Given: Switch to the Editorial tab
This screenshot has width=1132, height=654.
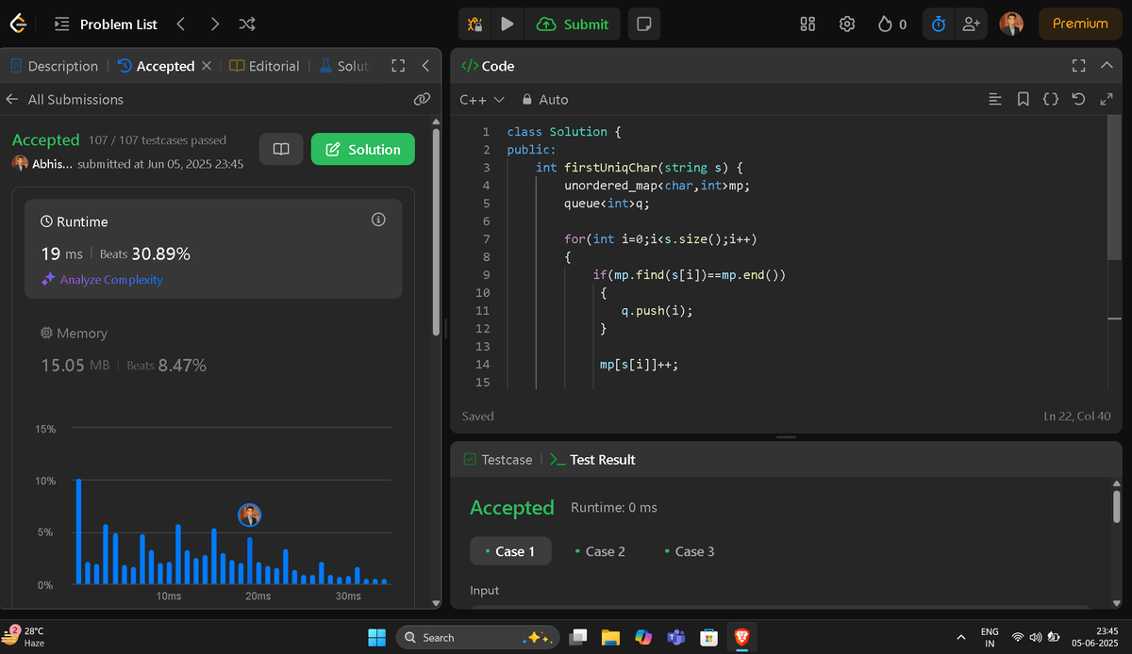Looking at the screenshot, I should (264, 66).
